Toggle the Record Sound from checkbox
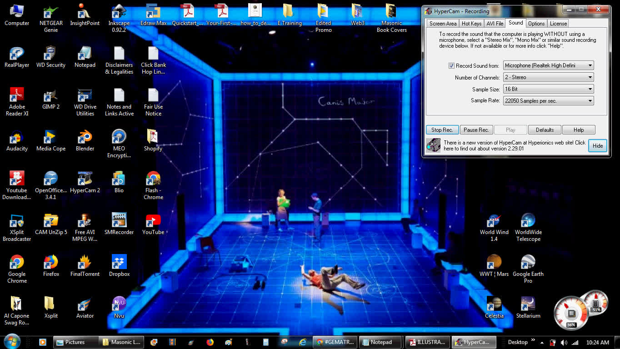 (451, 65)
